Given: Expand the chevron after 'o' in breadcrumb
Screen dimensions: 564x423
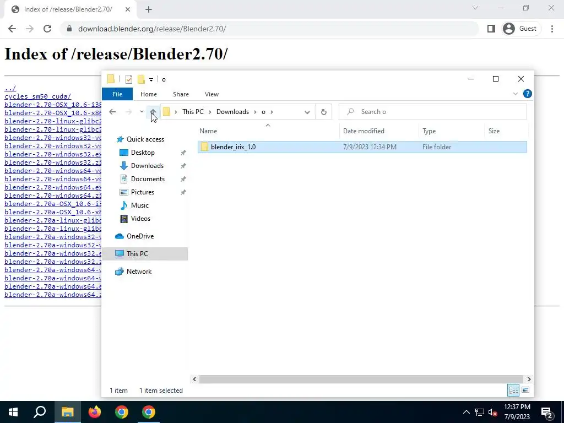Looking at the screenshot, I should (x=272, y=112).
